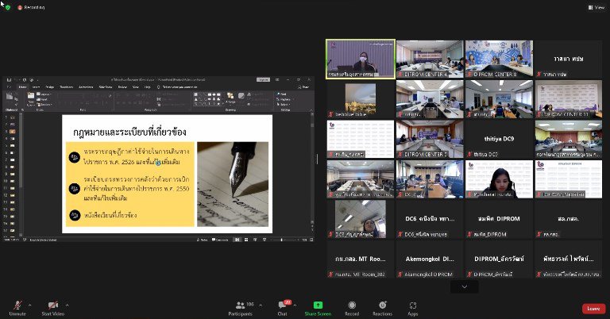
Task: Open the Participants panel
Action: coord(241,309)
